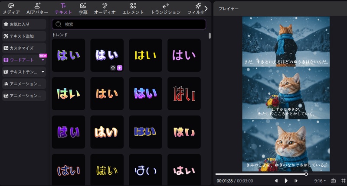Select the pink-purple はい word art in top row
347x186 pixels.
click(x=184, y=55)
